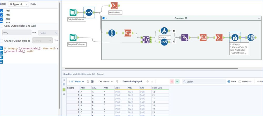Screen dimensions: 263x116
Task: Select the Summarize tool inside Container 28
Action: pos(219,38)
